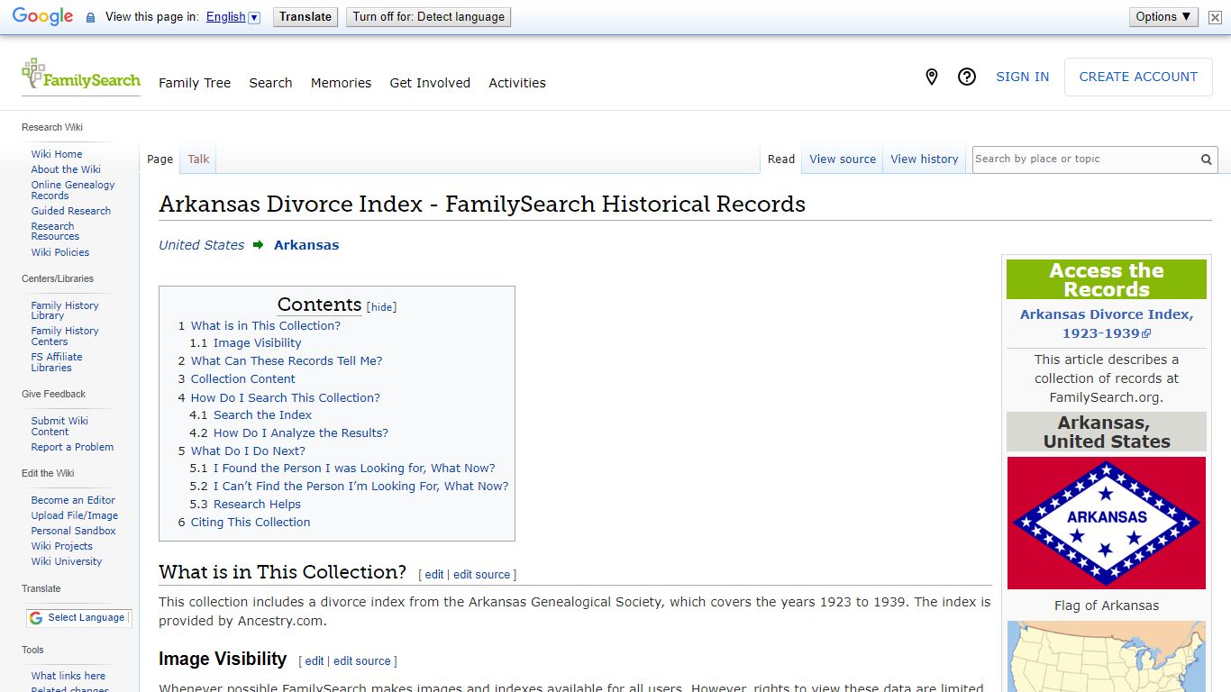Open the Search menu

(270, 83)
